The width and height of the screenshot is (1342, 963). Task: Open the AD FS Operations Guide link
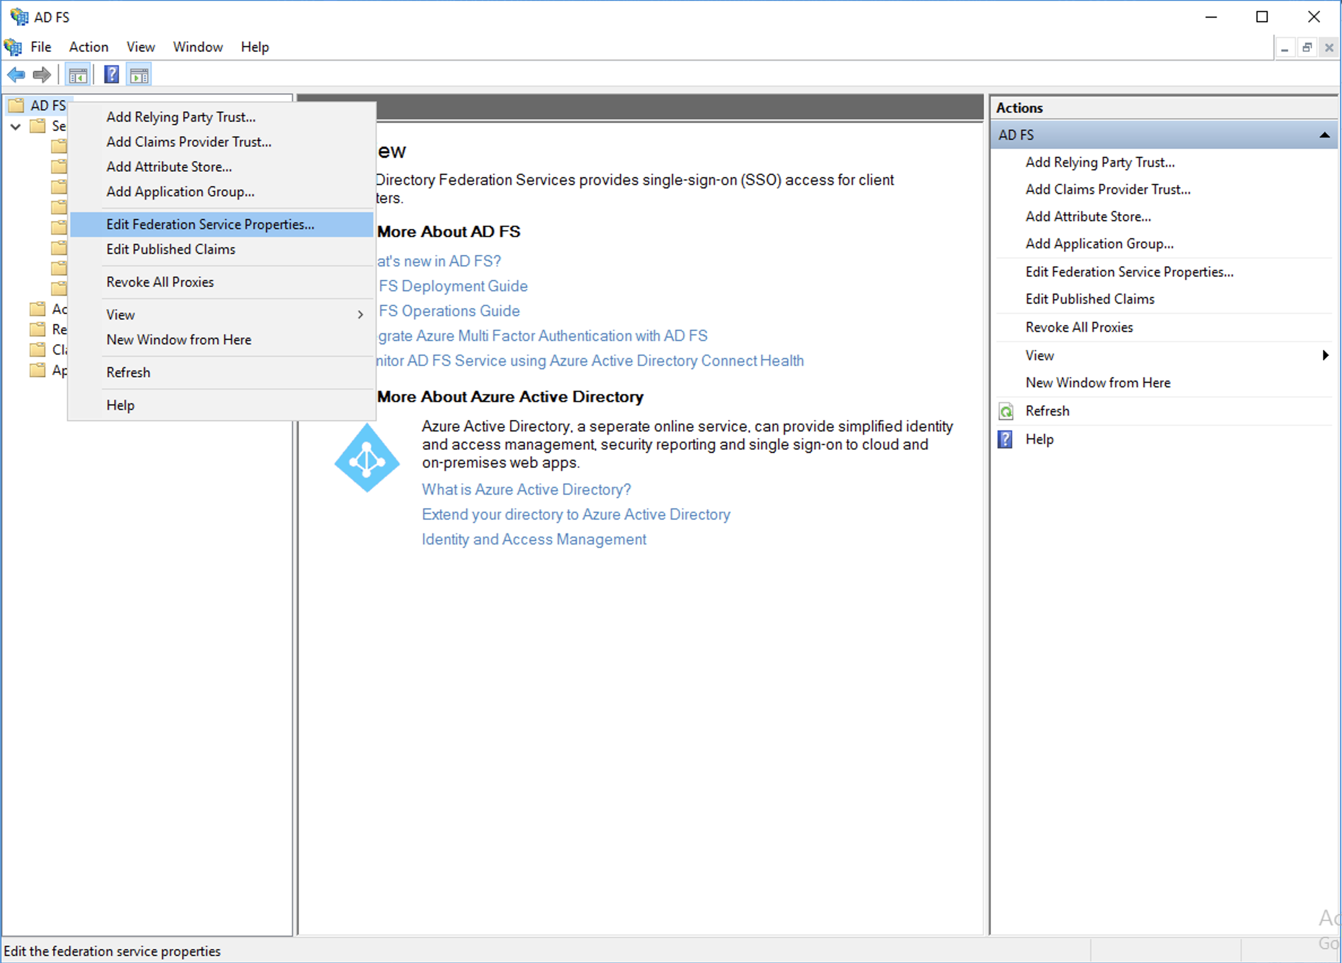(448, 311)
